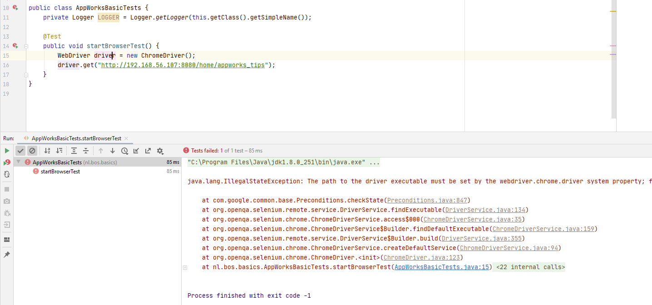Toggle Show Passed tests checkmark
The image size is (652, 305).
click(20, 151)
